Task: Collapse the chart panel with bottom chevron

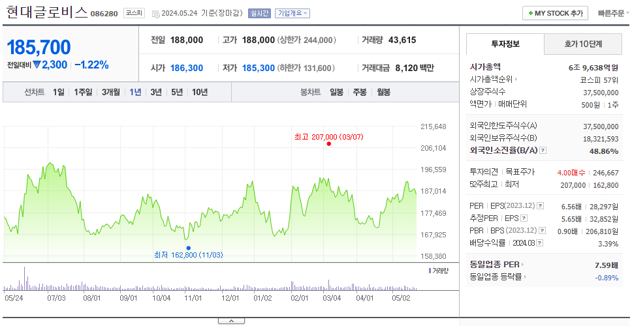Action: tap(231, 321)
